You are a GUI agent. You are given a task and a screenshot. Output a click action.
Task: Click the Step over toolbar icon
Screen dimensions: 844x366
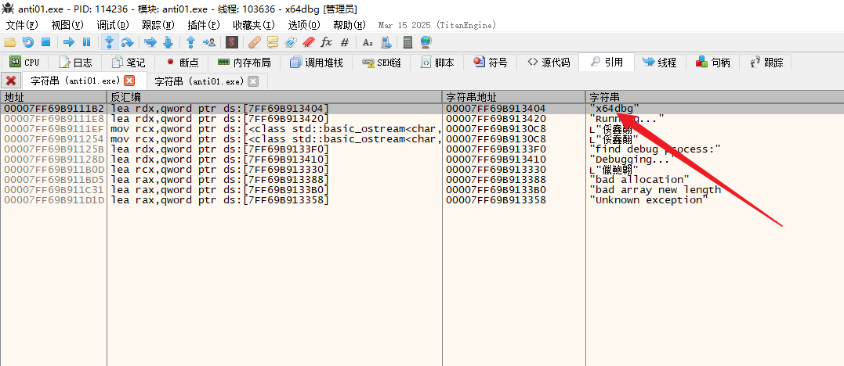pos(127,41)
